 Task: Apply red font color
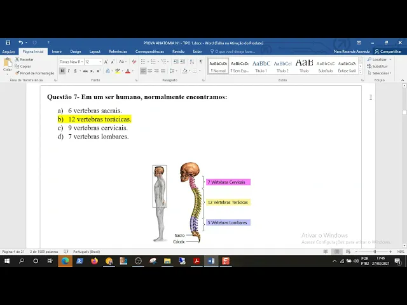click(128, 71)
